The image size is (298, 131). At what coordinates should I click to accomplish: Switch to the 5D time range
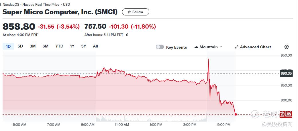click(20, 46)
